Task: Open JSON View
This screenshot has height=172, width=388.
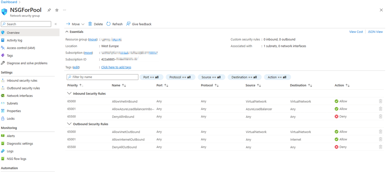Action: tap(375, 32)
